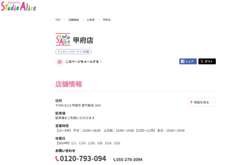Click the 甲府店 store title
Viewport: 226px width, 165px height.
83,40
